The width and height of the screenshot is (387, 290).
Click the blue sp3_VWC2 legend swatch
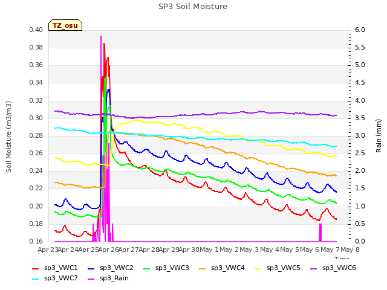coord(91,269)
